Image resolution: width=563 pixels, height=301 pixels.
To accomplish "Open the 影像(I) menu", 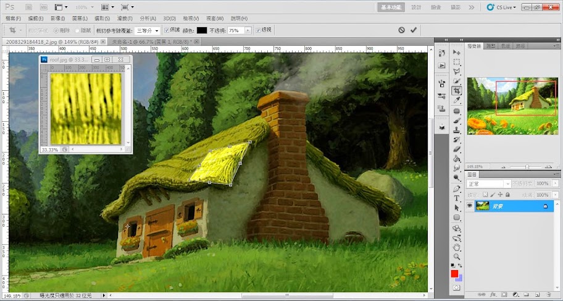I will point(57,19).
